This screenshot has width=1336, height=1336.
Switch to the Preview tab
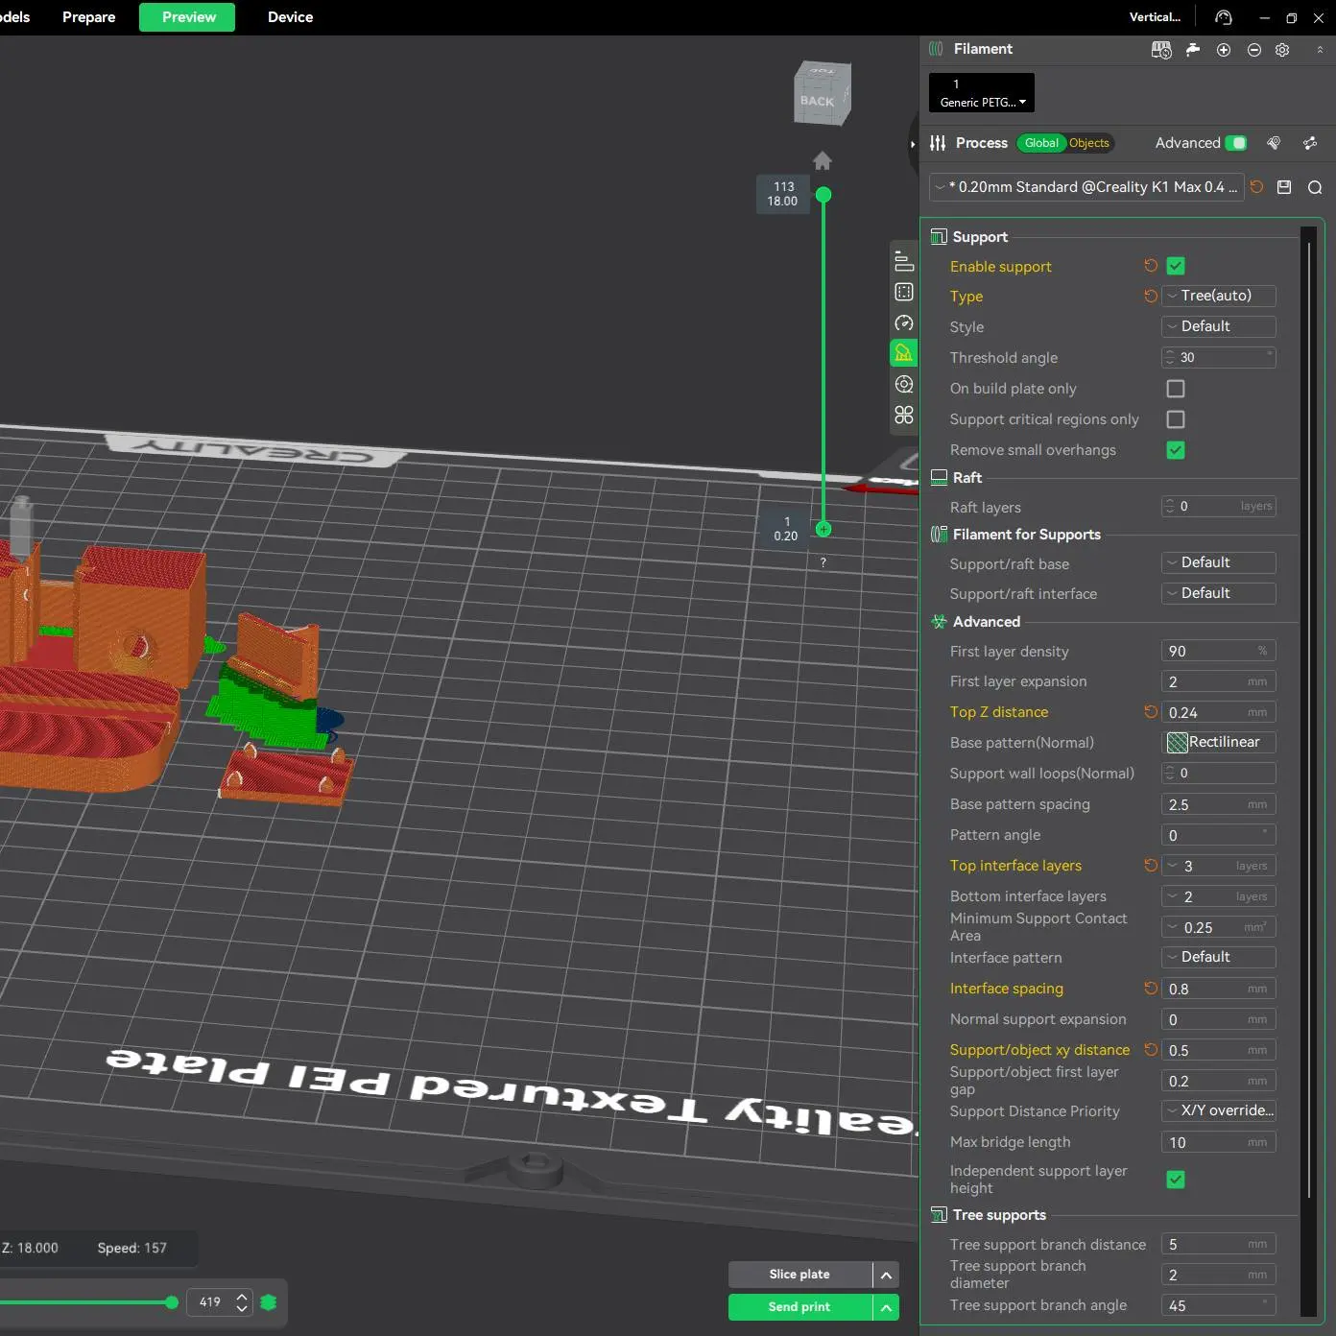point(187,17)
